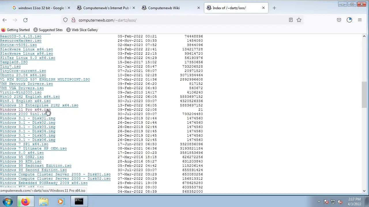Click the vertical scrollbar thumb
The height and width of the screenshot is (207, 369).
pos(364,95)
